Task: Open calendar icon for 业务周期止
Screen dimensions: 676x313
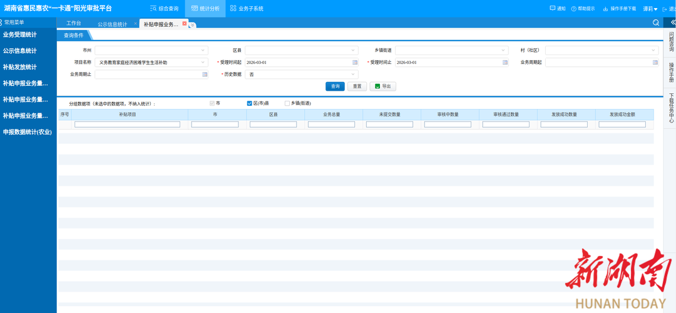Action: coord(205,74)
